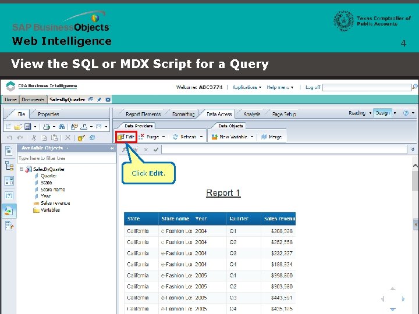Switch to the Report Elements tab

(143, 114)
